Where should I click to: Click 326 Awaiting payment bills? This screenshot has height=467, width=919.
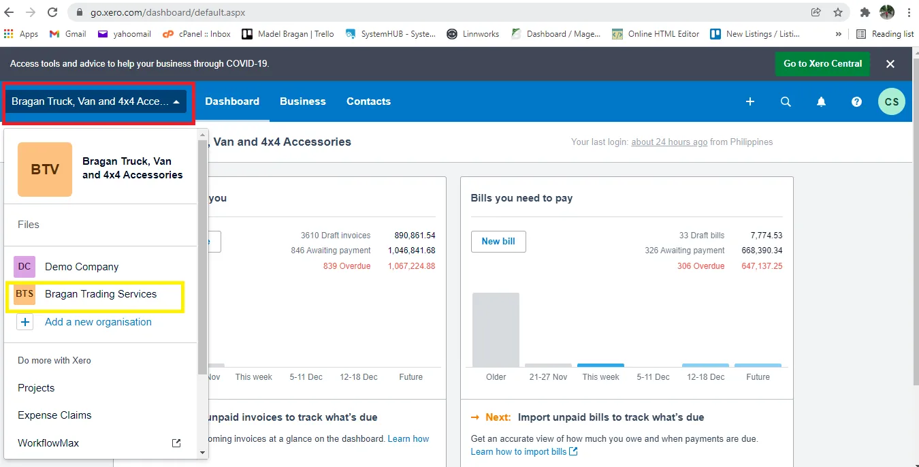click(685, 251)
